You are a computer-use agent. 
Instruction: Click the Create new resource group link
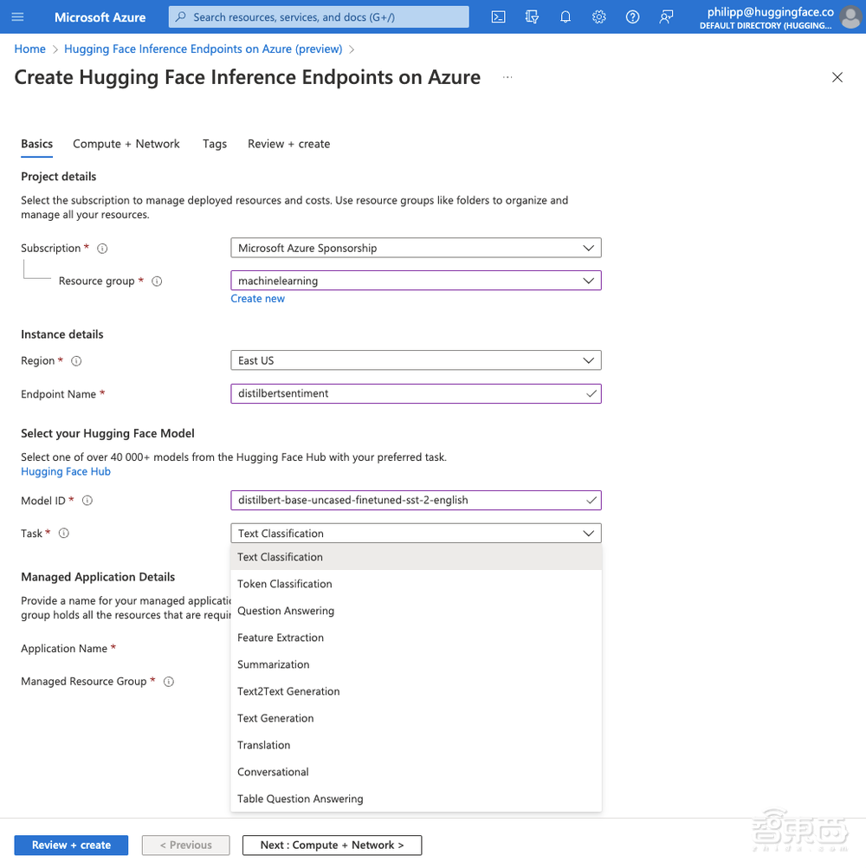(x=257, y=298)
